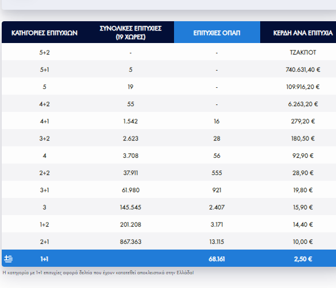Click the 68.161 value in highlighted row
Image resolution: width=336 pixels, height=288 pixels.
coord(217,259)
